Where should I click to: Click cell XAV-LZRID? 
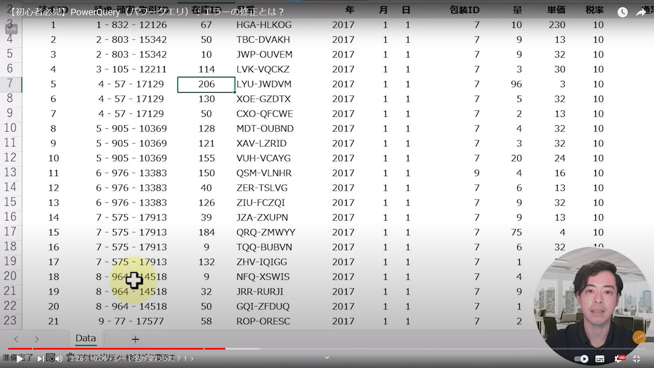(x=262, y=144)
